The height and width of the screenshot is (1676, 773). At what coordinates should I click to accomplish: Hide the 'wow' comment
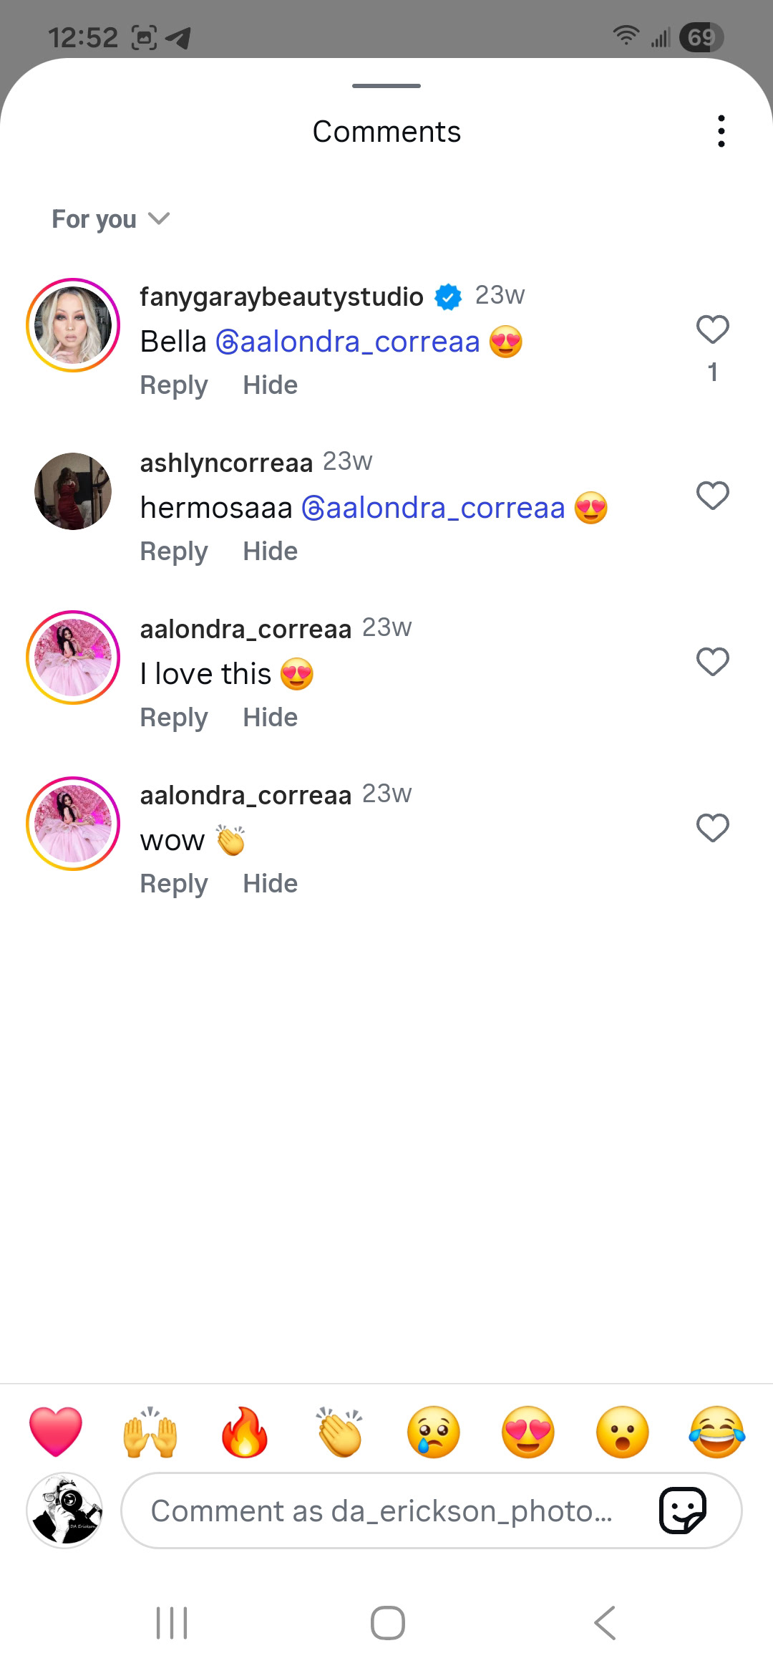coord(270,884)
